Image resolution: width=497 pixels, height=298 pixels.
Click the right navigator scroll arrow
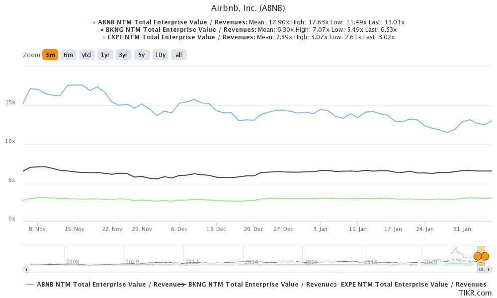tap(489, 270)
